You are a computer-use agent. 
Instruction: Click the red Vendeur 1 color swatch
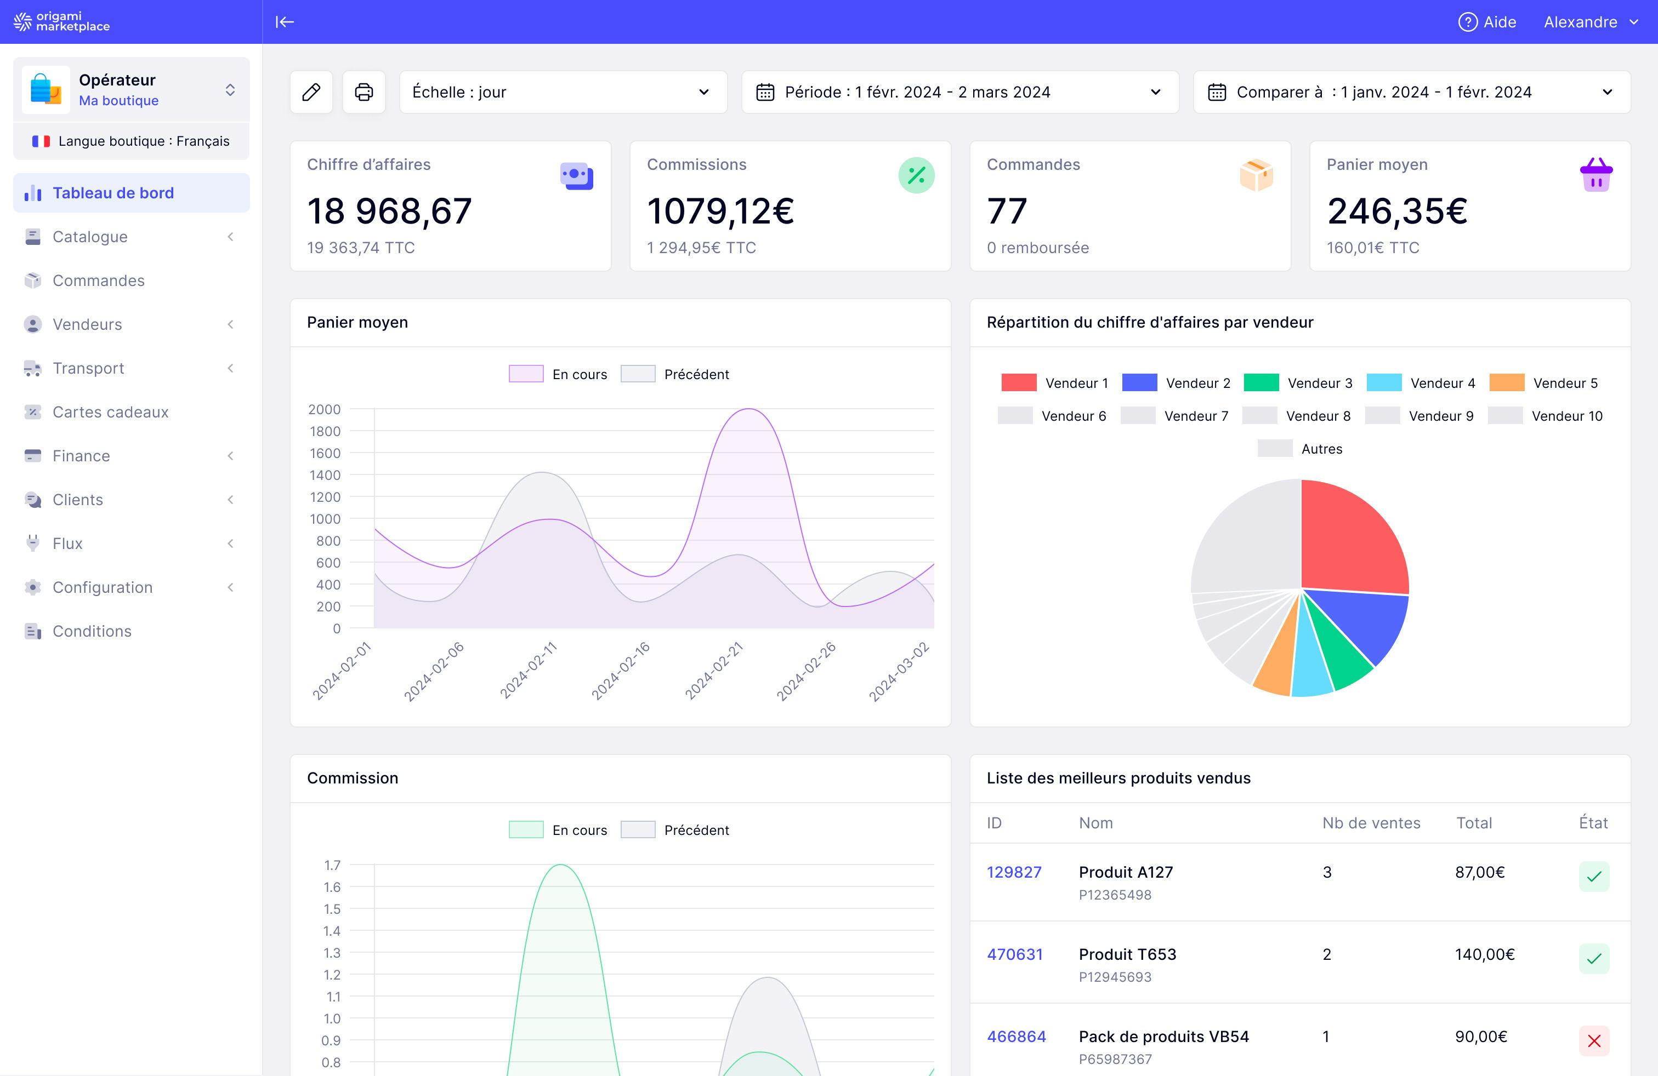pyautogui.click(x=1018, y=383)
